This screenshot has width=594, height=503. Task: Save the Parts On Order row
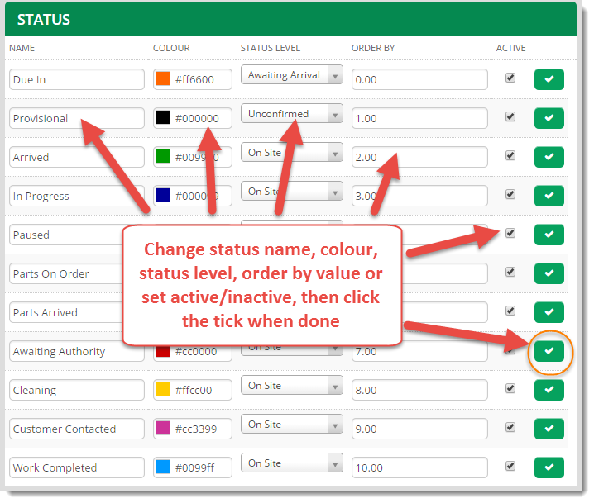[549, 273]
